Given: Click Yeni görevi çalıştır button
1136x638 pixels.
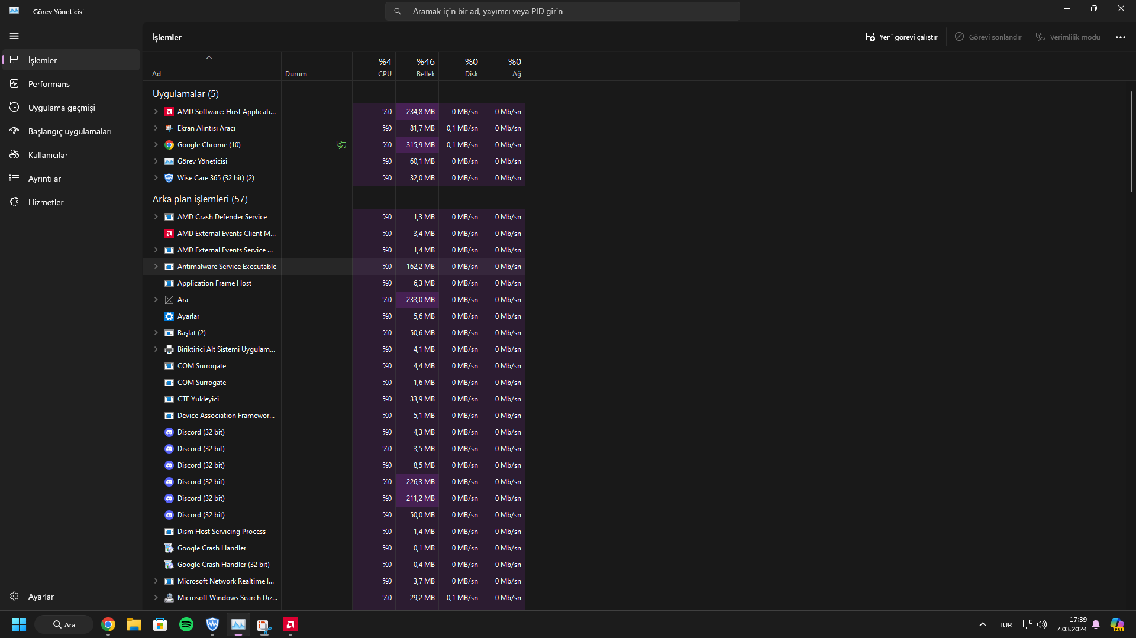Looking at the screenshot, I should tap(901, 37).
